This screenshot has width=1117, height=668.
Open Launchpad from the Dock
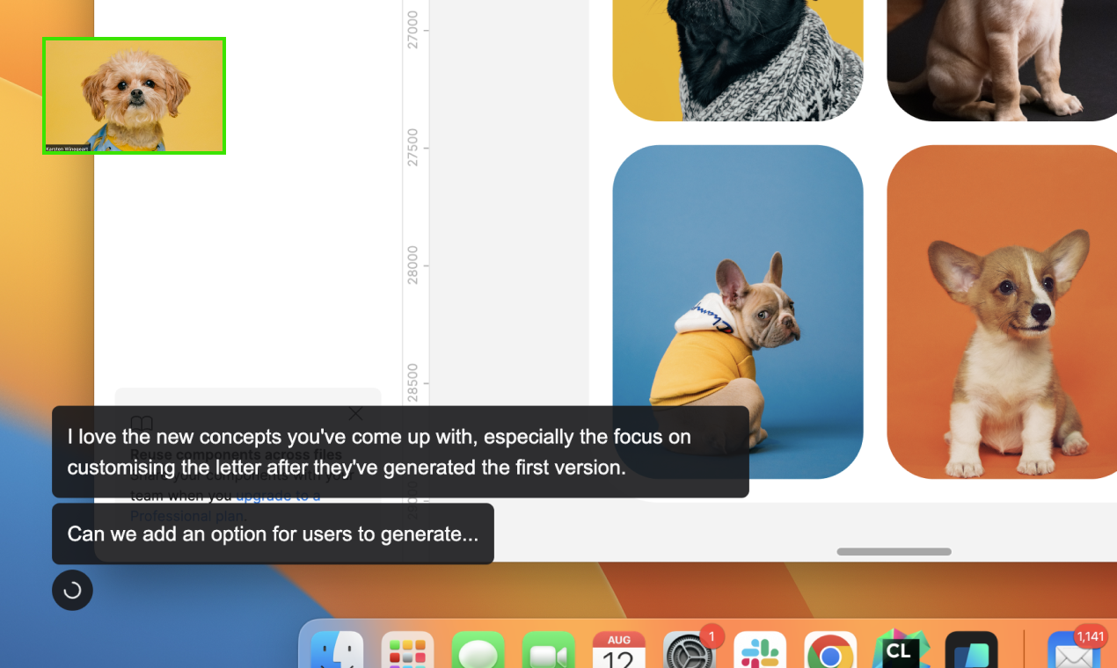(x=407, y=652)
